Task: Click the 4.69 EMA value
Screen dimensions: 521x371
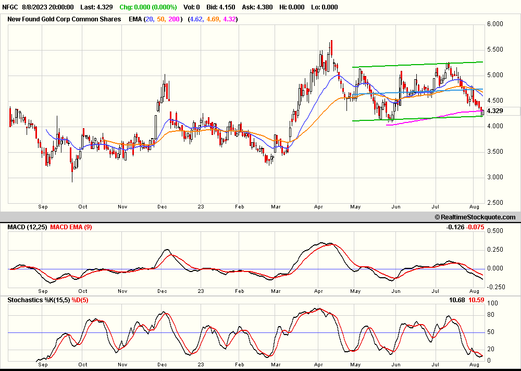Action: [213, 19]
